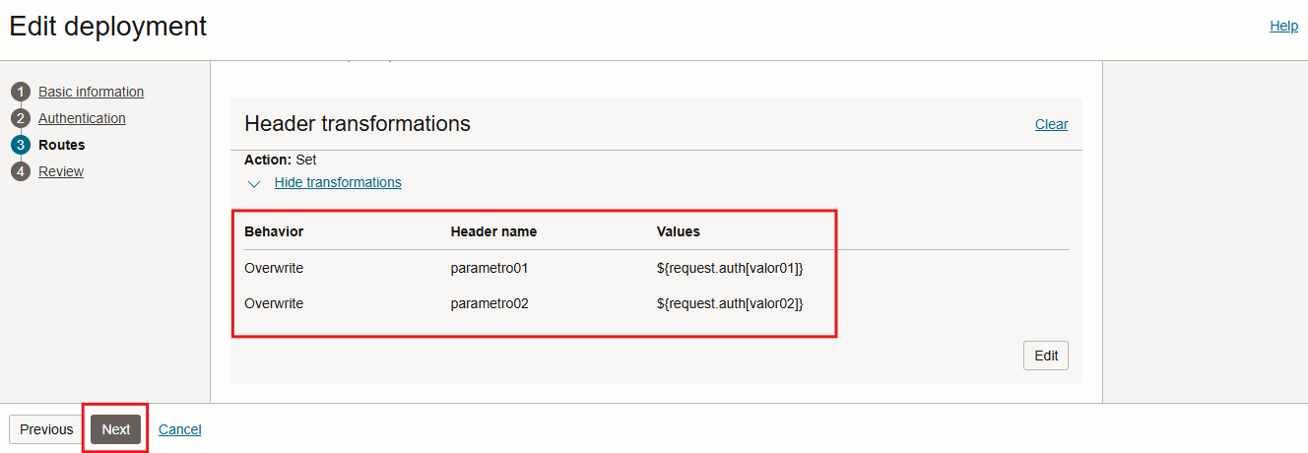This screenshot has height=453, width=1308.
Task: Click the step 1 circle icon
Action: pos(20,92)
